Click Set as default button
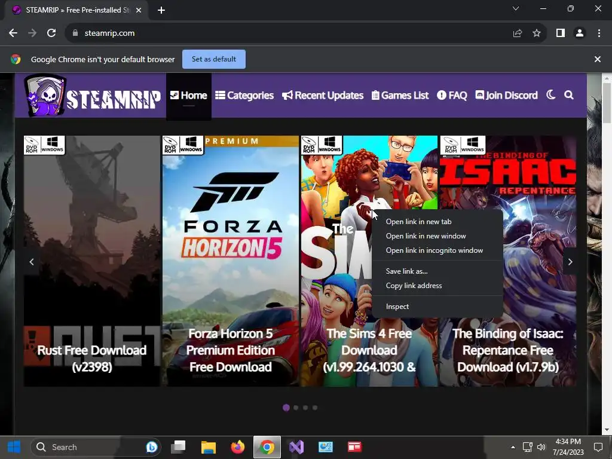Screen dimensions: 612x459 pyautogui.click(x=214, y=59)
